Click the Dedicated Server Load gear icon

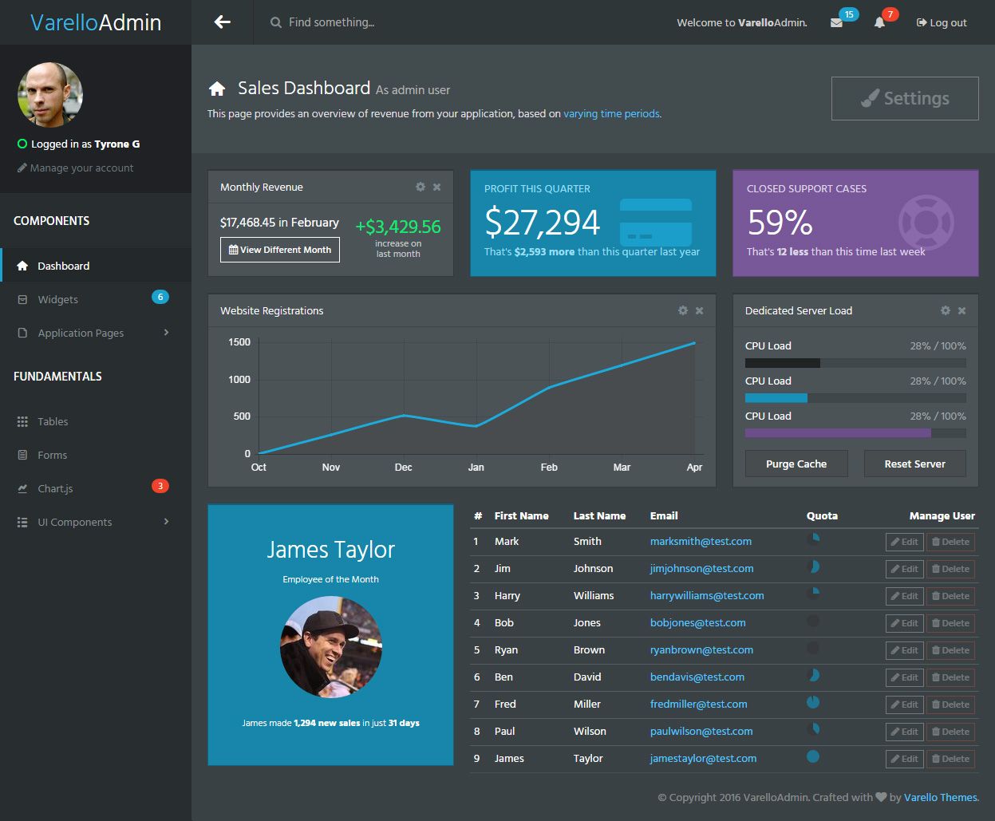tap(946, 310)
